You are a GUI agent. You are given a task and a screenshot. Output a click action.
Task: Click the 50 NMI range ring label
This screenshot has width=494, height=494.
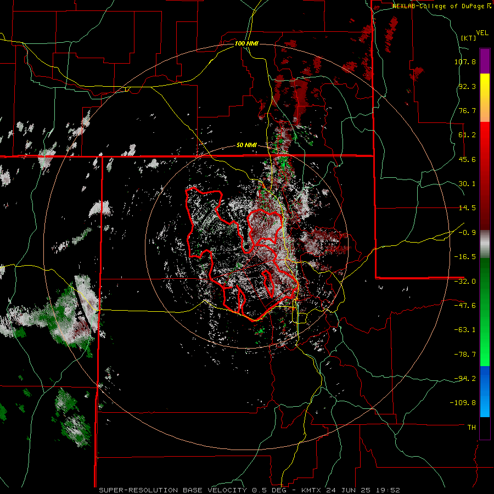pyautogui.click(x=246, y=145)
